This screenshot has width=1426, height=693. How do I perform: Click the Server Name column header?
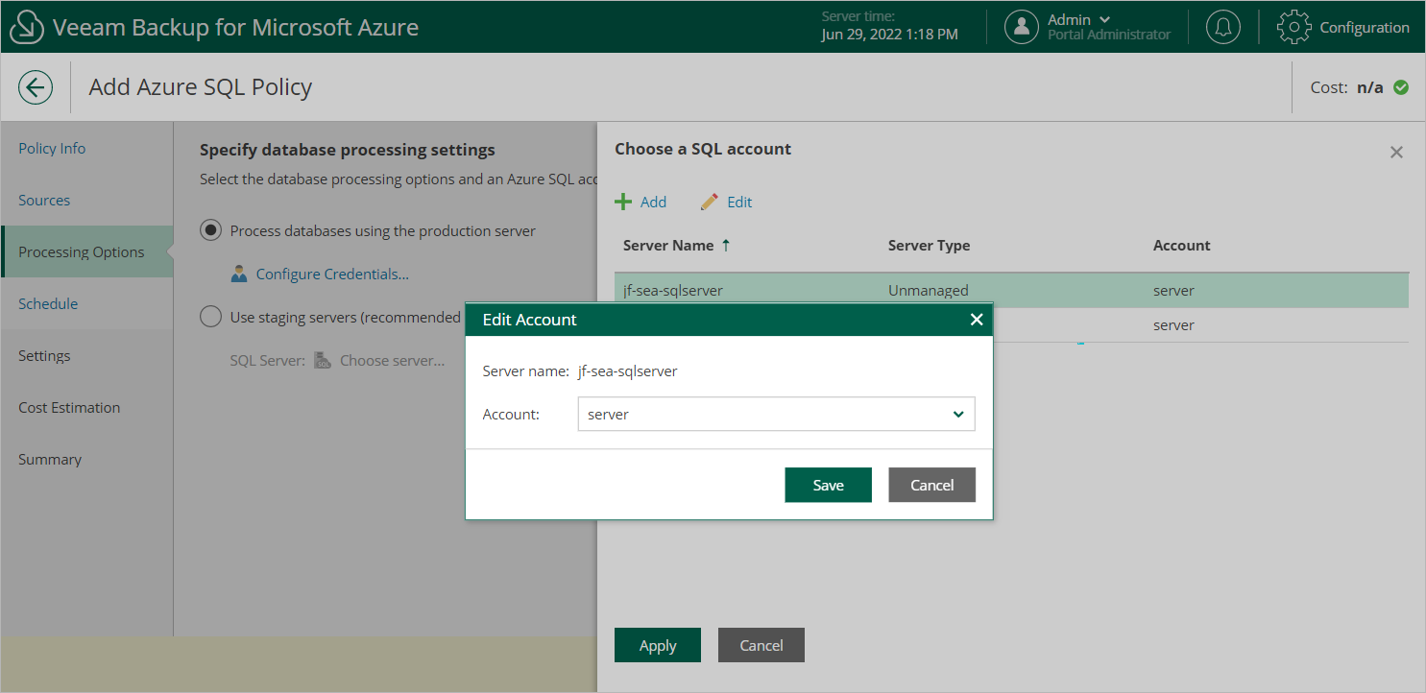(x=668, y=246)
